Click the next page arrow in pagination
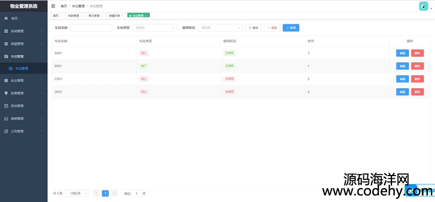The image size is (435, 202). point(115,193)
